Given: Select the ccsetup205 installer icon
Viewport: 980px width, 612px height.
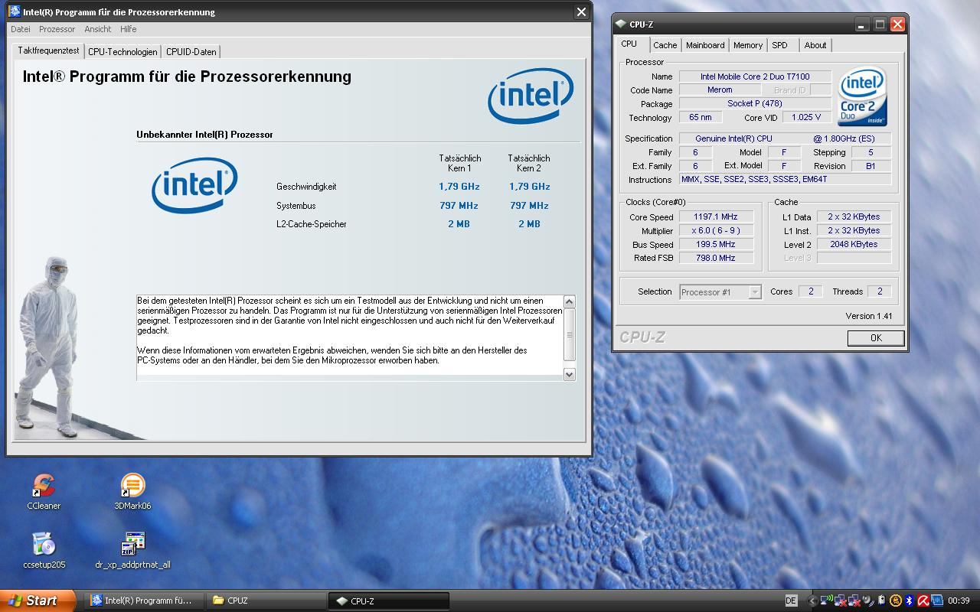Looking at the screenshot, I should [44, 550].
